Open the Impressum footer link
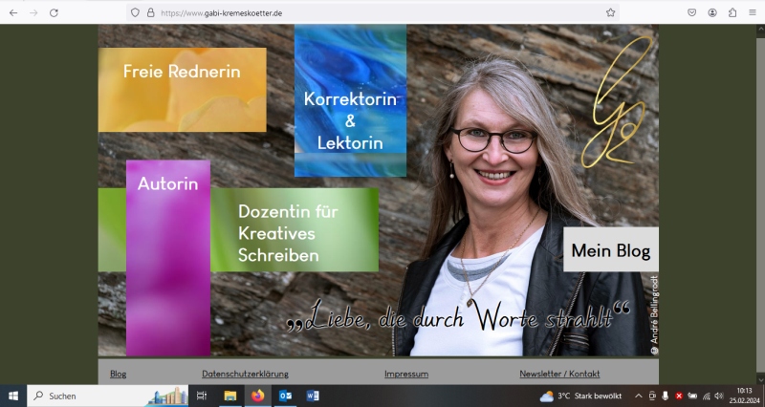 [x=406, y=374]
